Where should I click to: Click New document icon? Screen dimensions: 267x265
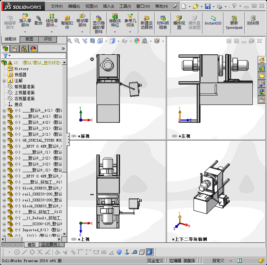(x=184, y=6)
